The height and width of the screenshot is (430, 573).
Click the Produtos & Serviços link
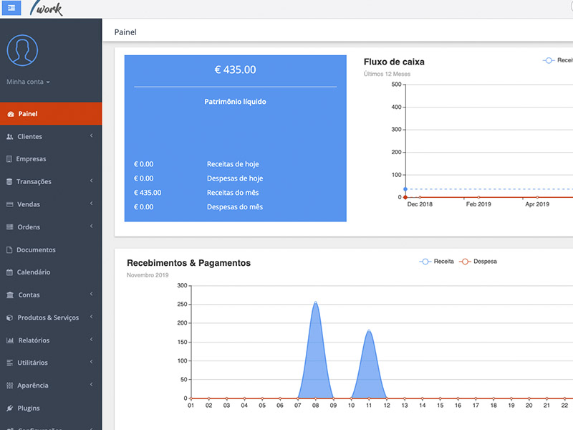pyautogui.click(x=48, y=317)
